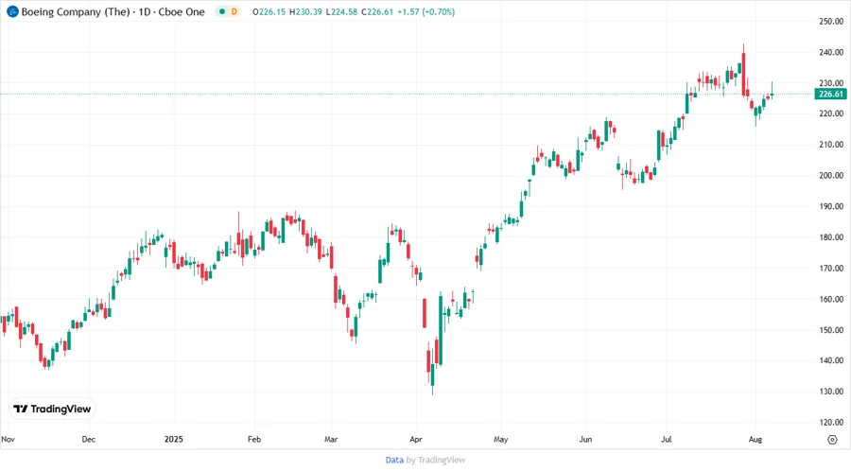Open the chart settings gear icon
Image resolution: width=851 pixels, height=471 pixels.
click(832, 440)
